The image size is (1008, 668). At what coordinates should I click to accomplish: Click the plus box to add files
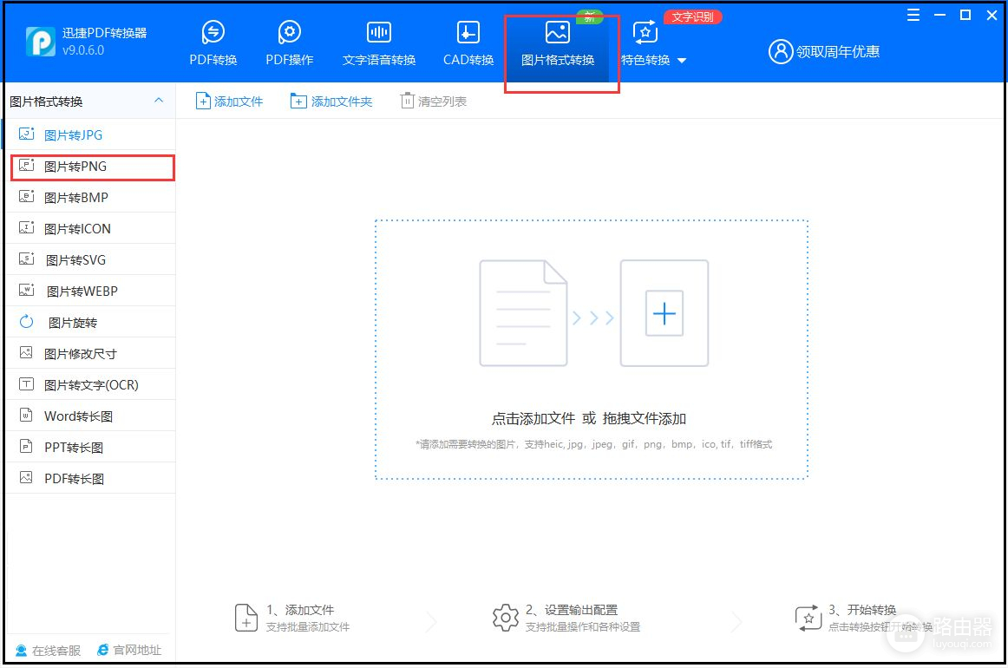point(664,313)
